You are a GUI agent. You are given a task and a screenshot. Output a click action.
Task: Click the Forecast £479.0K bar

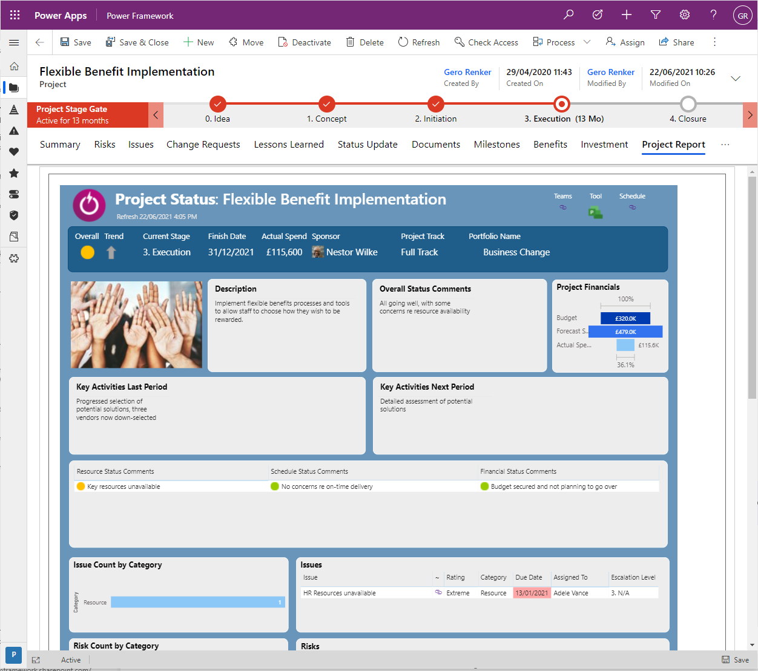coord(625,332)
